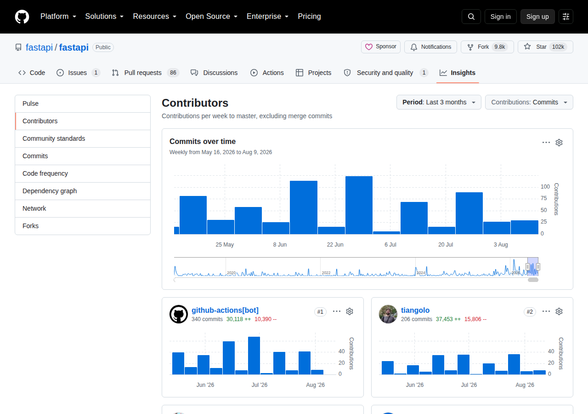
Task: Open the Contributions: Commits dropdown
Action: [529, 102]
